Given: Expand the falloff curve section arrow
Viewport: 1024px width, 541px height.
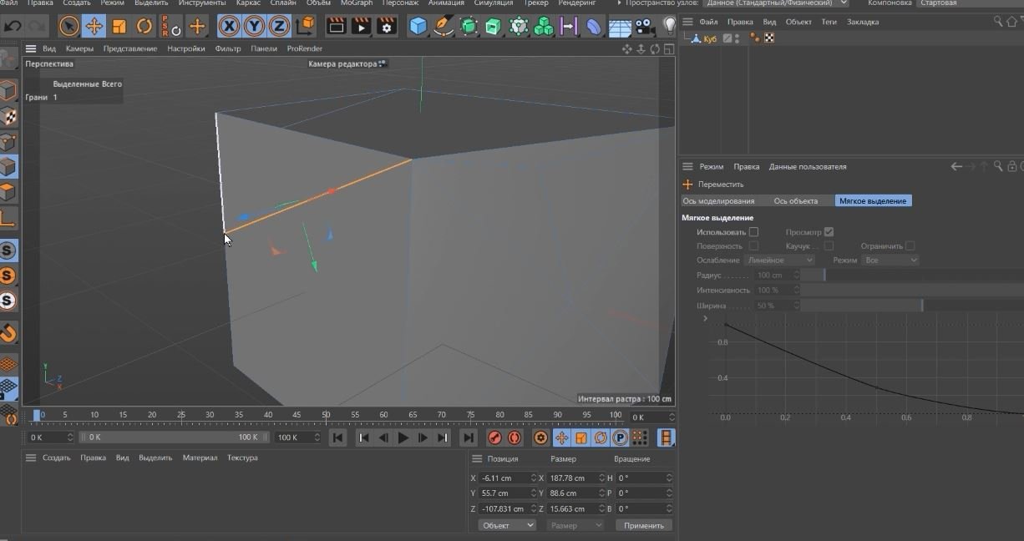Looking at the screenshot, I should point(706,318).
